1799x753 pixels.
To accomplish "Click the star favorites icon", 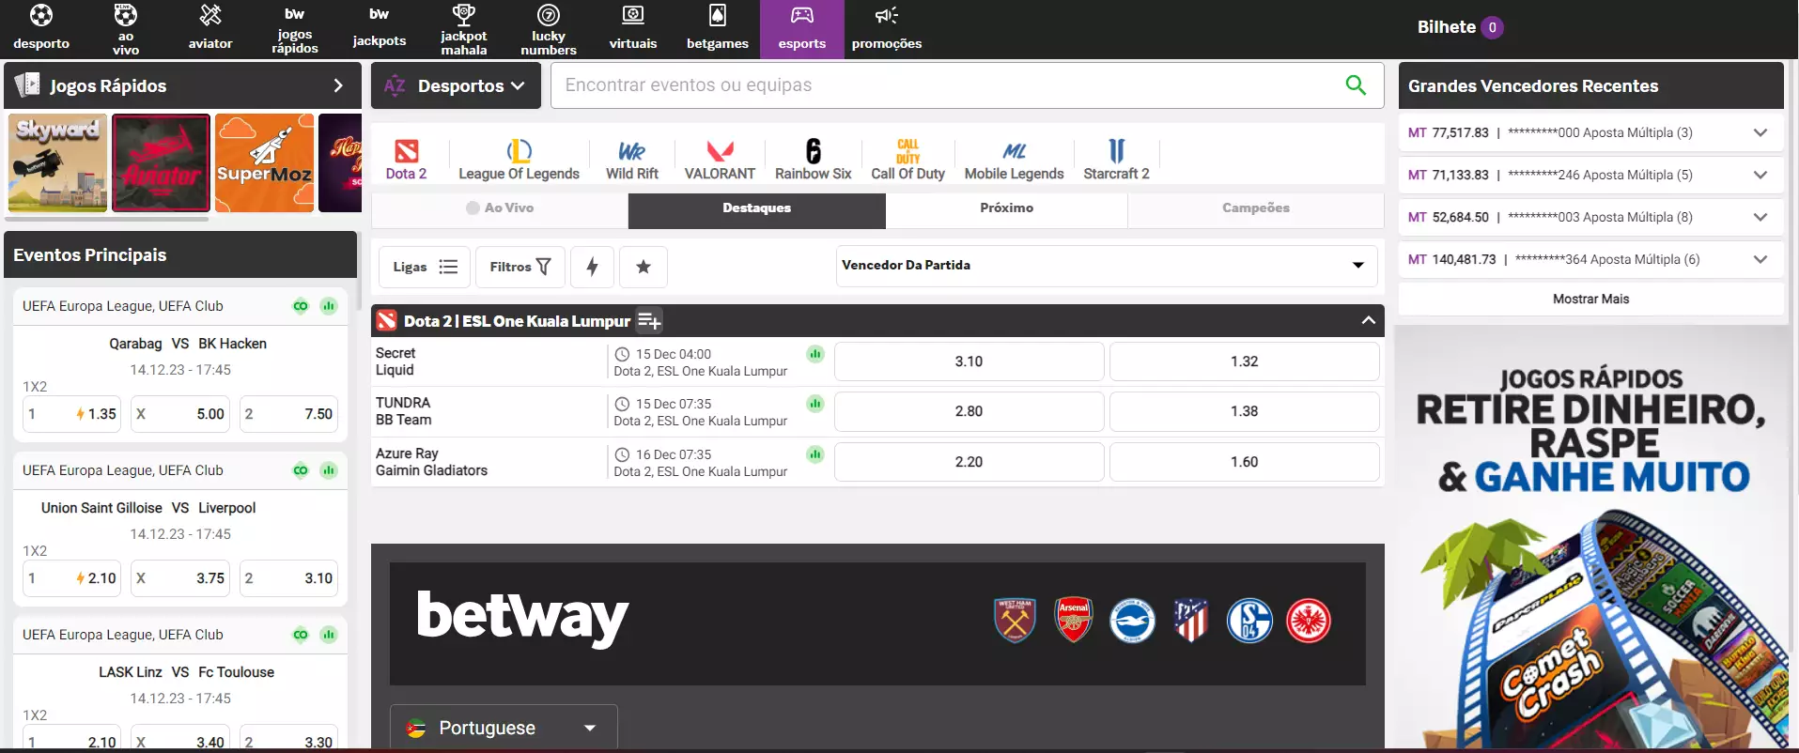I will point(644,267).
